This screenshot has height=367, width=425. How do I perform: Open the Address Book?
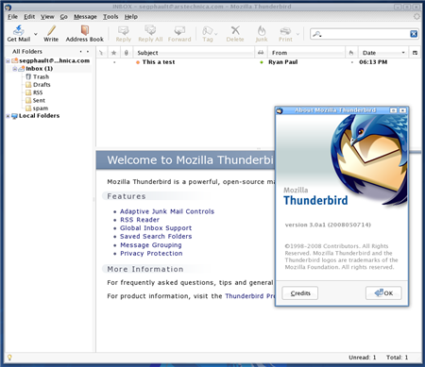point(84,33)
